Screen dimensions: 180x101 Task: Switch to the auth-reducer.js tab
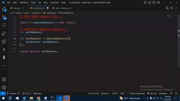(64, 8)
